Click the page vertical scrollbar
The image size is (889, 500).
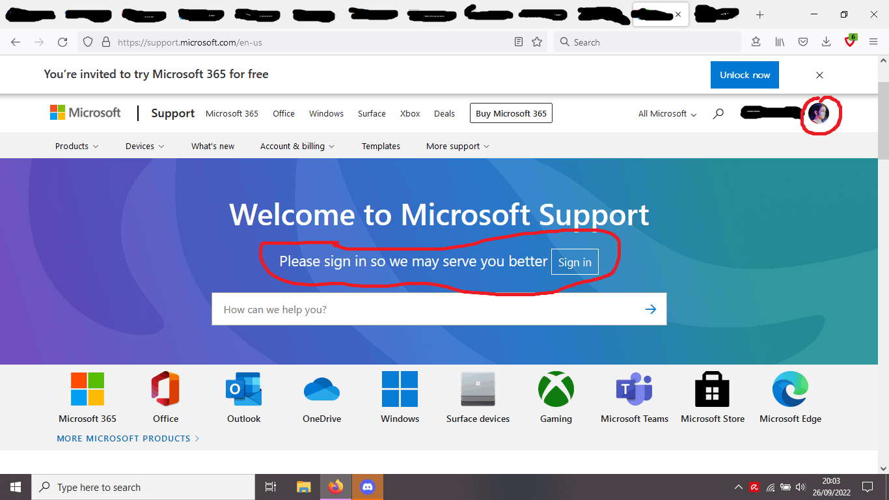coord(883,120)
